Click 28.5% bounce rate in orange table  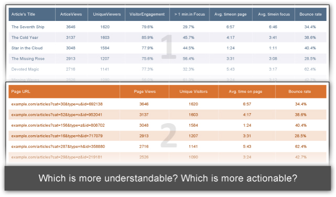click(300, 136)
